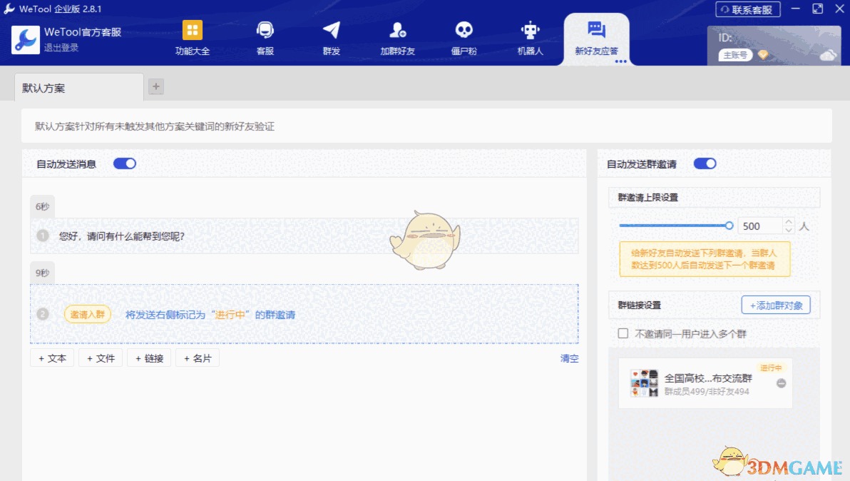850x481 pixels.
Task: Select the 加群好友 tool icon
Action: coord(397,39)
